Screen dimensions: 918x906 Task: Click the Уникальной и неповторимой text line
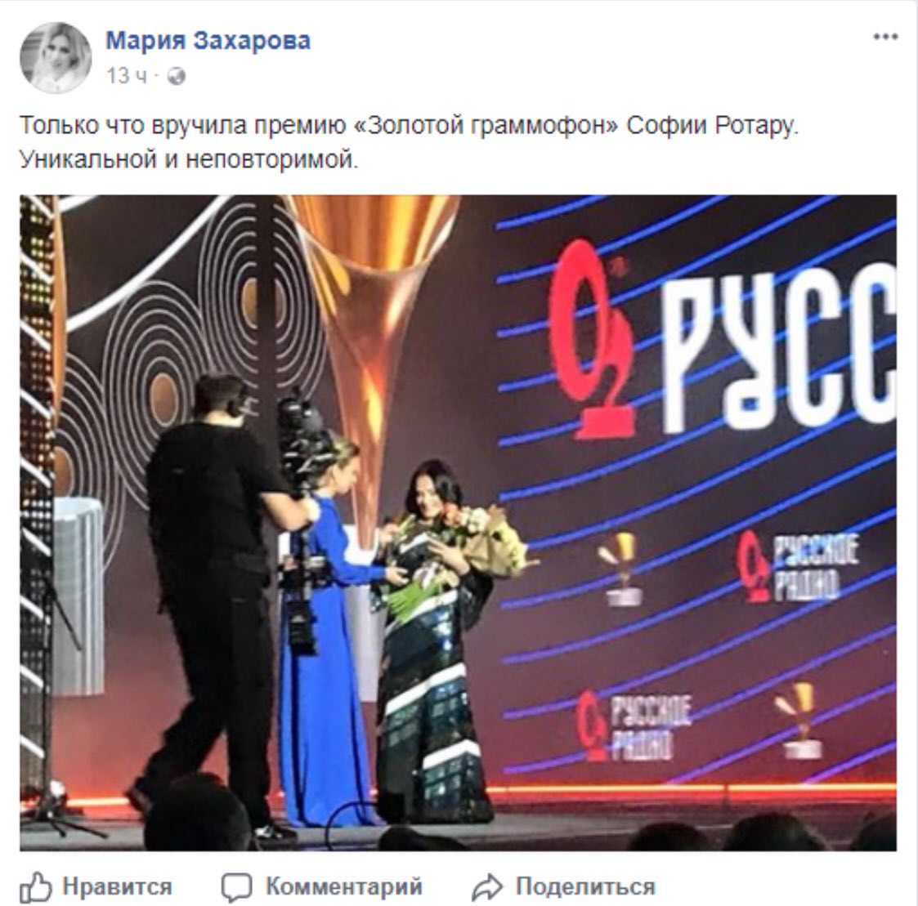point(189,159)
